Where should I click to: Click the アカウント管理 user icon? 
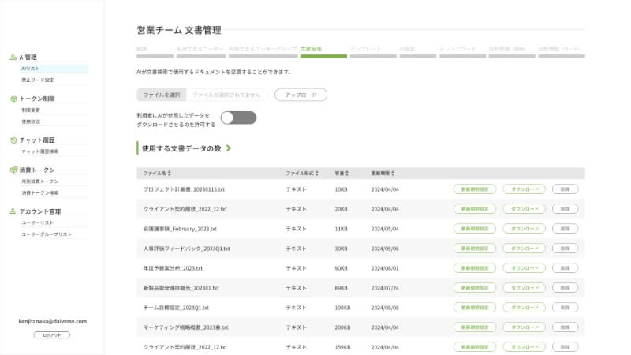(13, 211)
